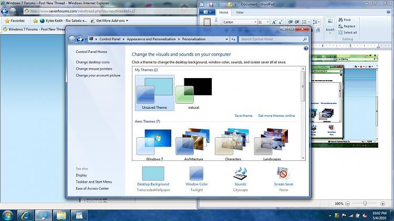The width and height of the screenshot is (394, 221).
Task: Click Decrease indent icon in WordPad
Action: [290, 22]
